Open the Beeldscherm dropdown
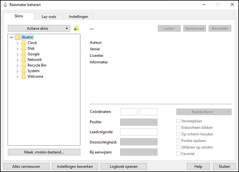 [x=204, y=112]
